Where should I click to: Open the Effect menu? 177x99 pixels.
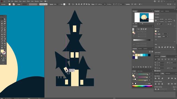28,1
